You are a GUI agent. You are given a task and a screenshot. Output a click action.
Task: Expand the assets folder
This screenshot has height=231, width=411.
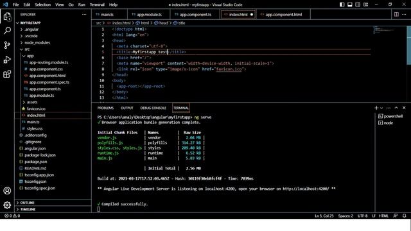[53, 102]
